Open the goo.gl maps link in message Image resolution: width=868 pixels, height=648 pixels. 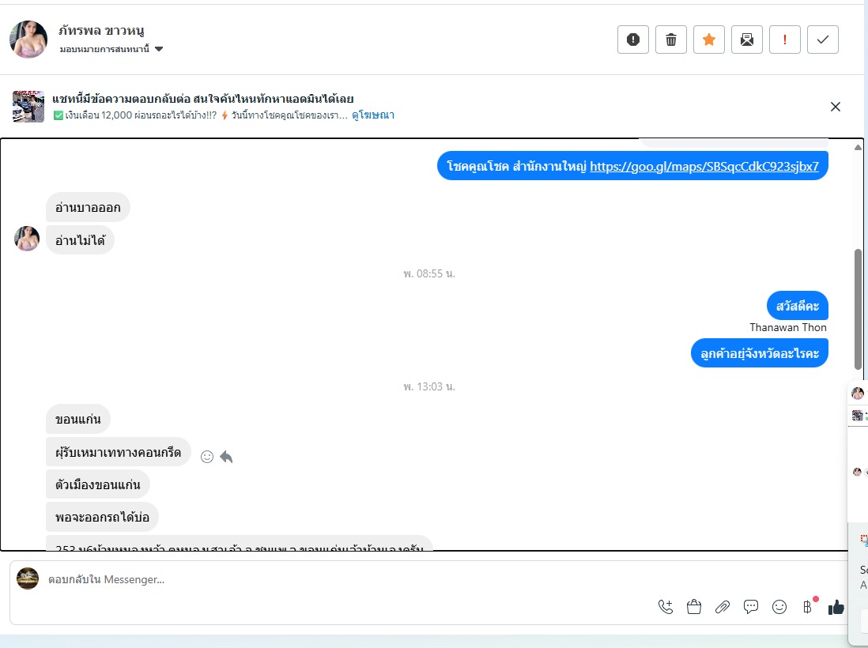coord(704,166)
